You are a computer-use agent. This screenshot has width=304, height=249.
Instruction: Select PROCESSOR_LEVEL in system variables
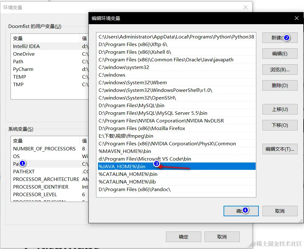point(50,195)
